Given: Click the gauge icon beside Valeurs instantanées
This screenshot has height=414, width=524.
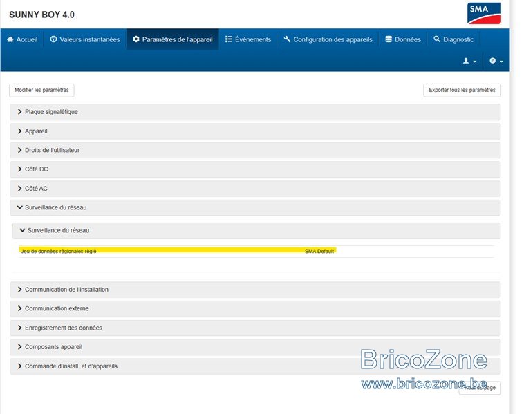Looking at the screenshot, I should coord(53,39).
